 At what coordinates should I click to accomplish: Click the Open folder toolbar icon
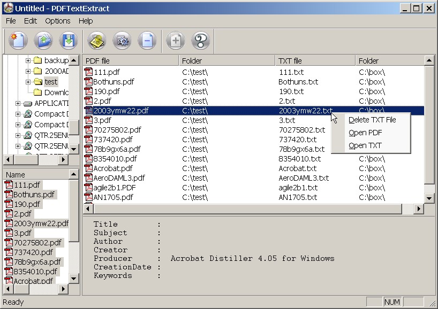43,41
